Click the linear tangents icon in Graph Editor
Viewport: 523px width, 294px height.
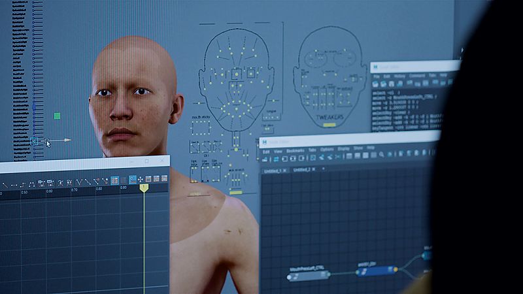(5, 185)
